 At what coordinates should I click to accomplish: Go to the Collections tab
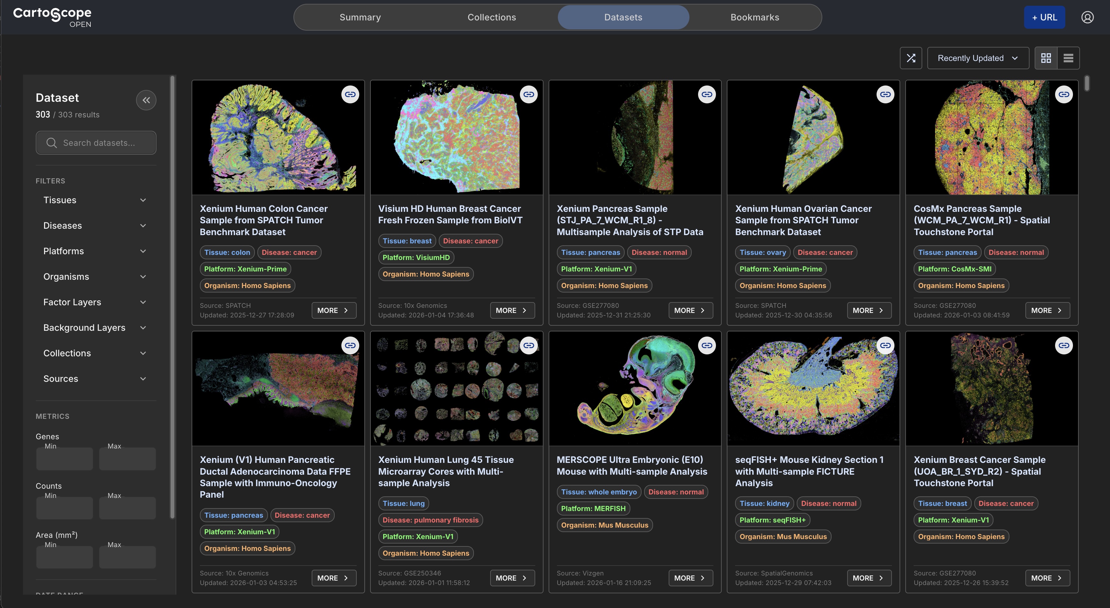(492, 17)
